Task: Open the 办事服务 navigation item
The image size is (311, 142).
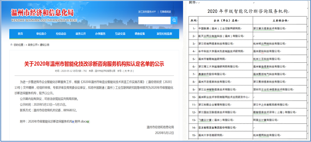Action: pyautogui.click(x=100, y=34)
